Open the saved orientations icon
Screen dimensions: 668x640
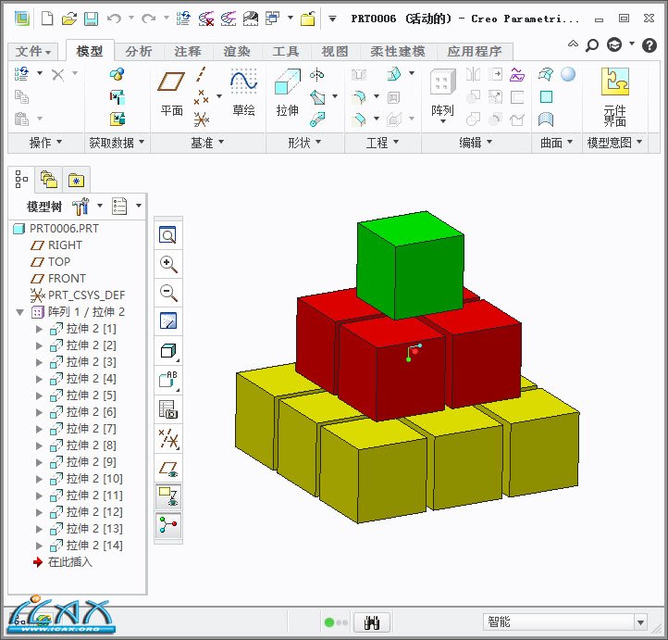167,380
